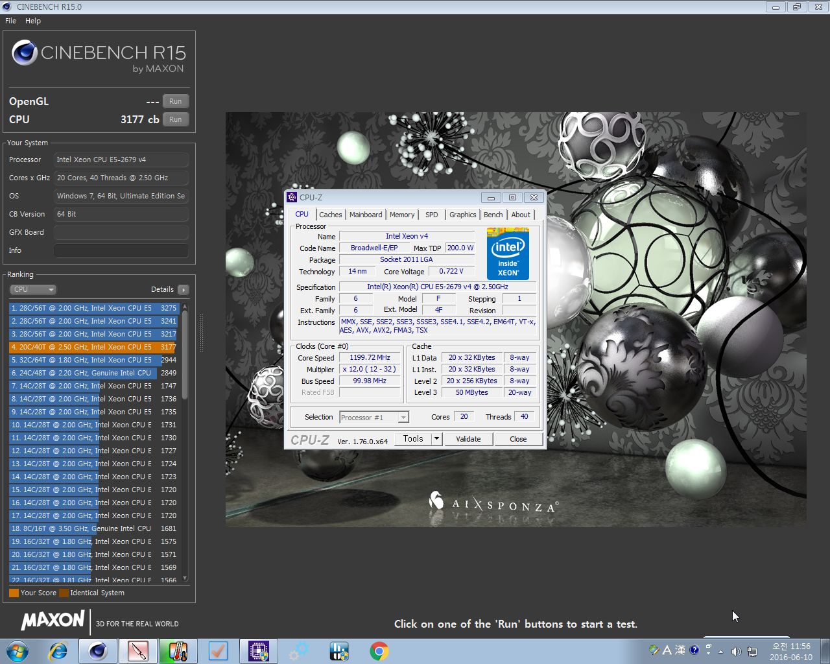
Task: Switch to CPU-Z SPD tab
Action: 432,215
